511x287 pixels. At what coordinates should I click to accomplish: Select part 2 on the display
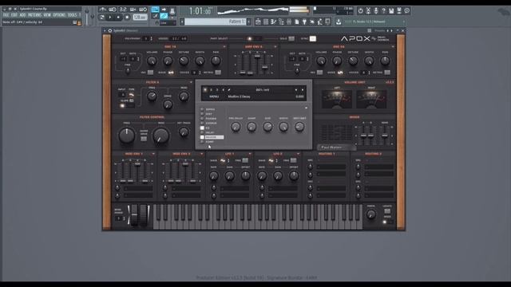point(211,90)
